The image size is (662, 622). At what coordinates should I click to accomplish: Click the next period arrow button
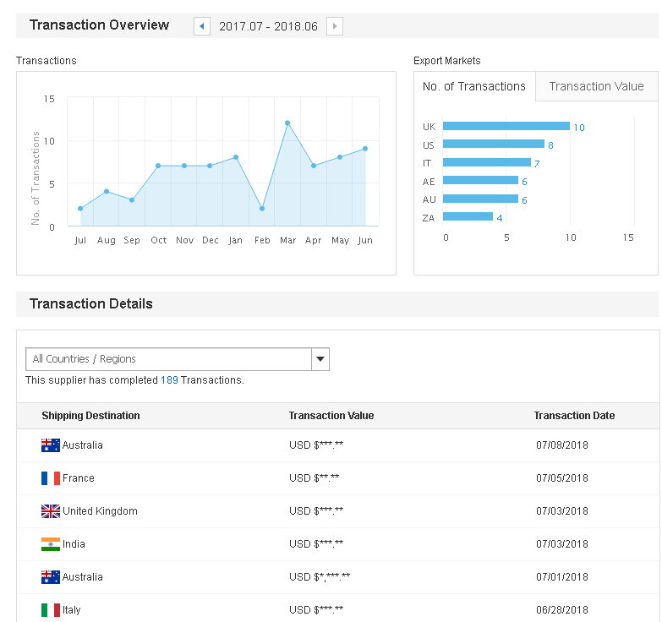coord(335,26)
